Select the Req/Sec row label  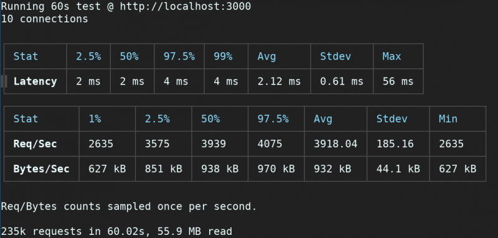35,144
